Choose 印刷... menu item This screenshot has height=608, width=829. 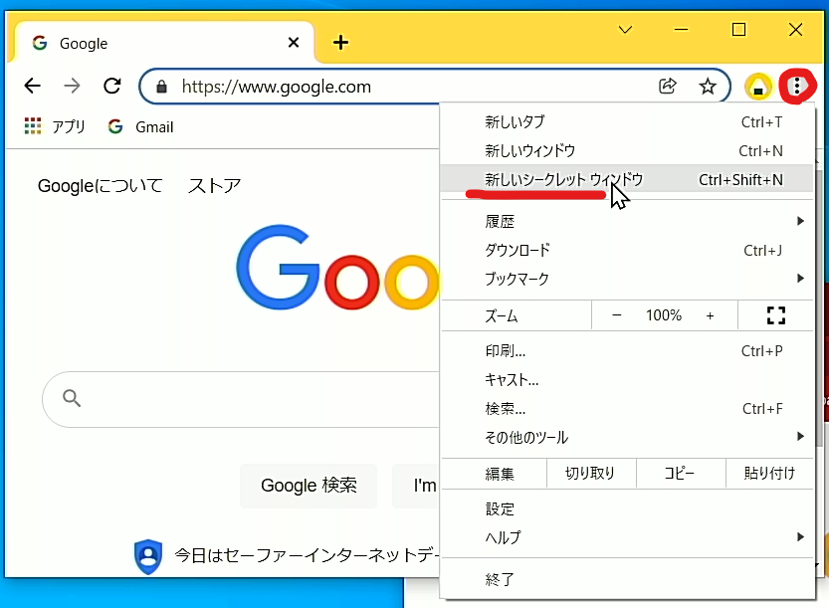coord(627,351)
